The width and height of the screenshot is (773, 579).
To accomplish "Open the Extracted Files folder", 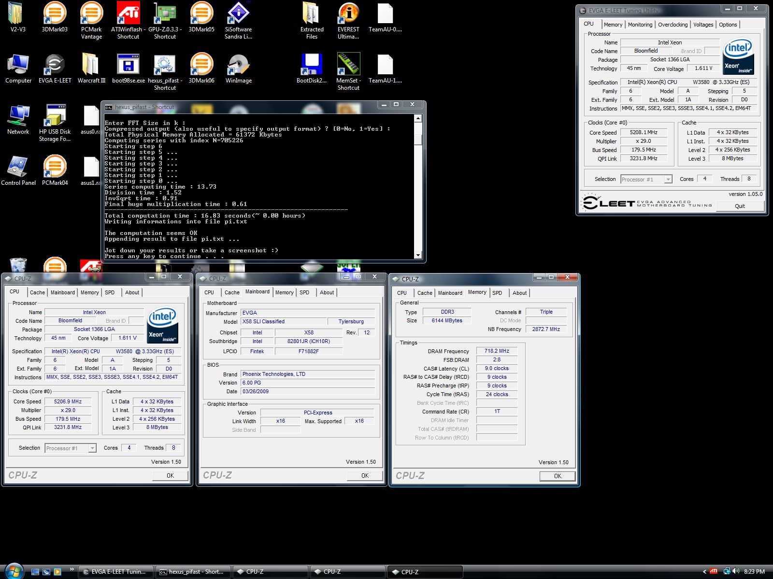I will point(312,20).
